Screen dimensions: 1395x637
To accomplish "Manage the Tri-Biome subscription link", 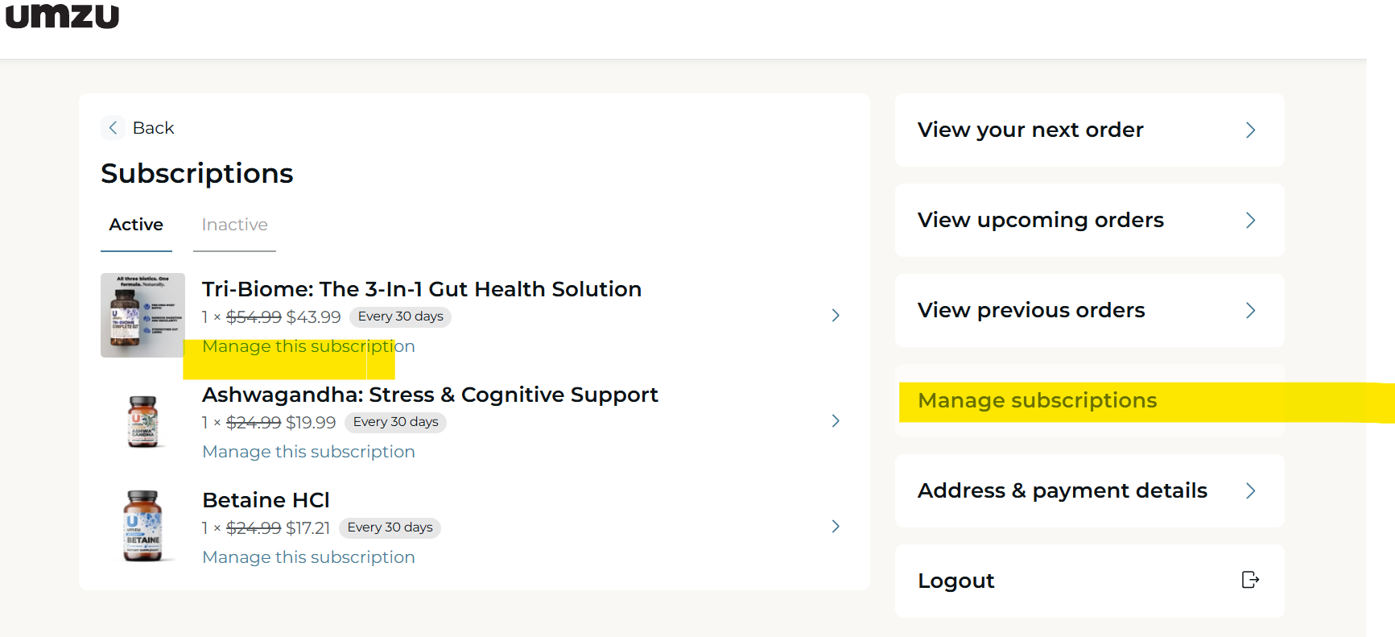I will pos(308,346).
